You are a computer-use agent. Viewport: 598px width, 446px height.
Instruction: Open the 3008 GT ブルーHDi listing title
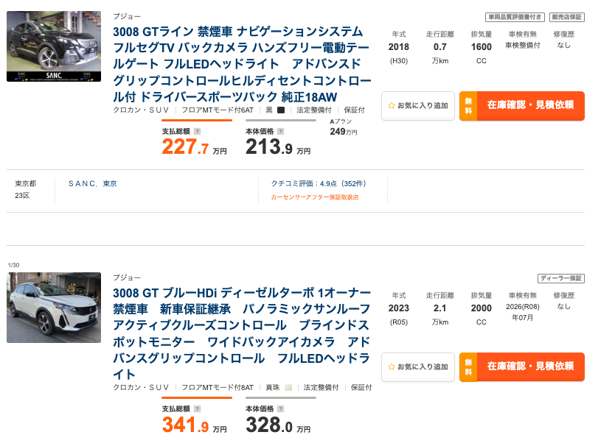[x=242, y=333]
